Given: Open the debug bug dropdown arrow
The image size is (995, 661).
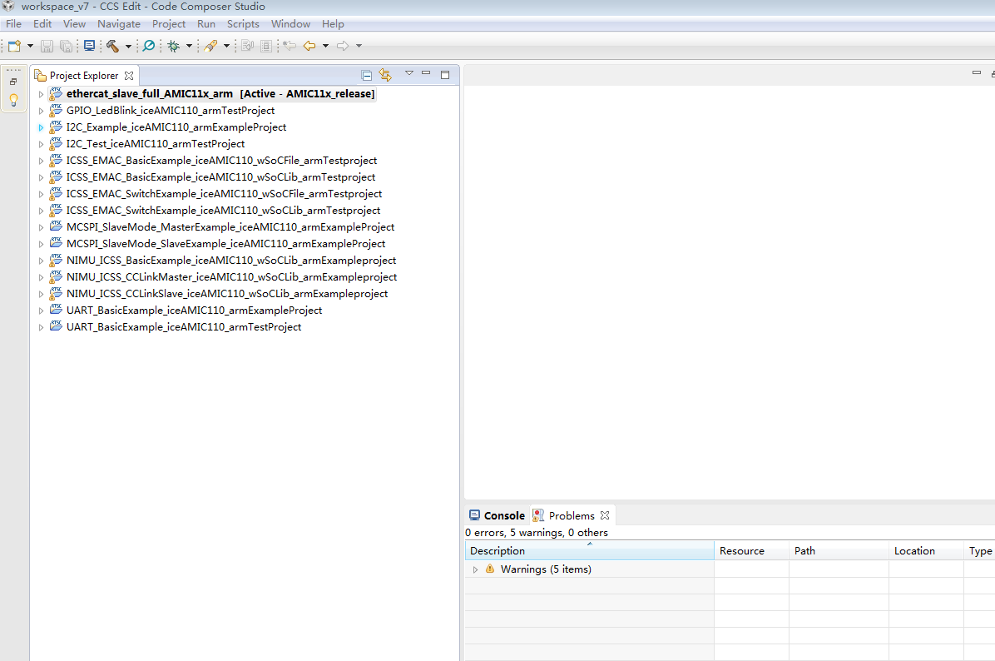Looking at the screenshot, I should point(189,46).
